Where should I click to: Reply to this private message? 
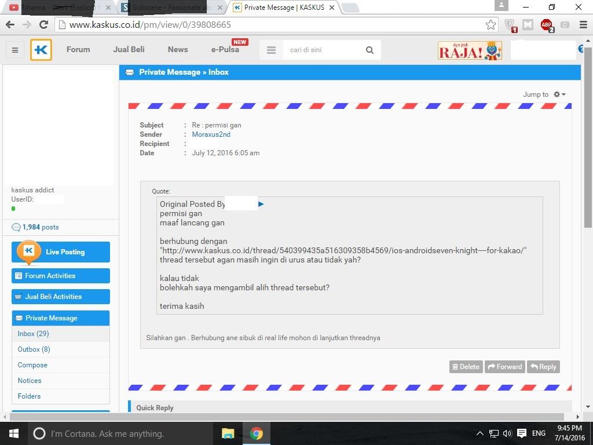click(543, 367)
